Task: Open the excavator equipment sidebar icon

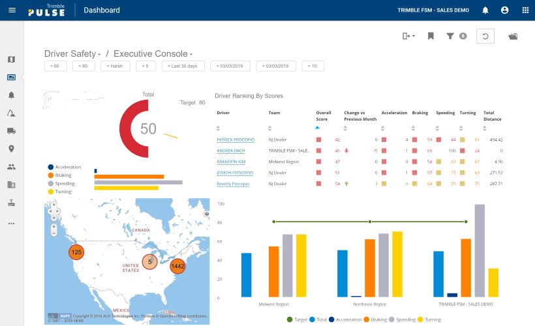Action: (11, 113)
